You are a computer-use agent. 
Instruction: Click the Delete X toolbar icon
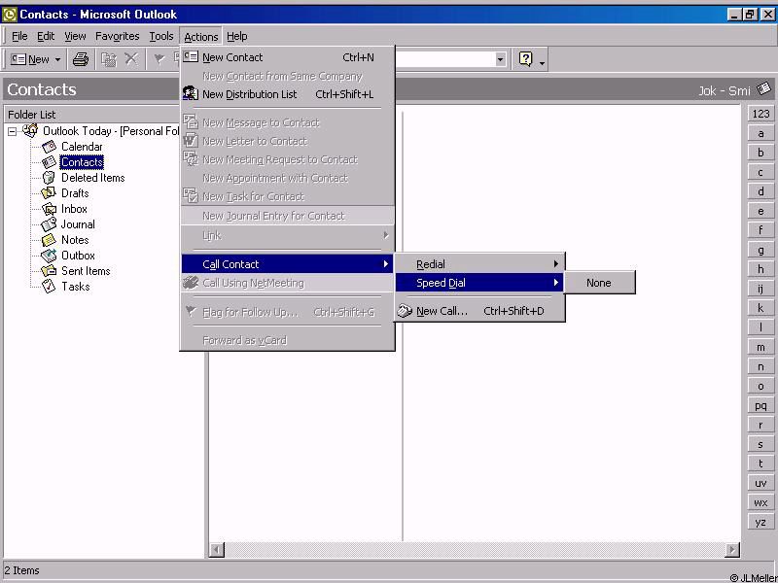point(131,59)
